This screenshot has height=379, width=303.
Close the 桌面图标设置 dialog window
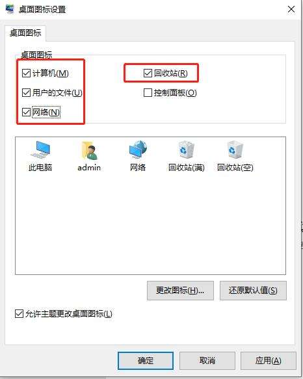291,10
